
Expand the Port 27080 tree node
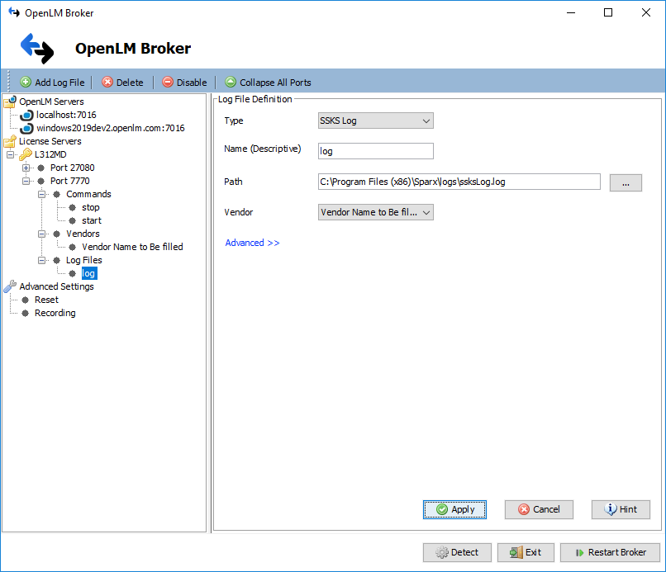coord(27,167)
